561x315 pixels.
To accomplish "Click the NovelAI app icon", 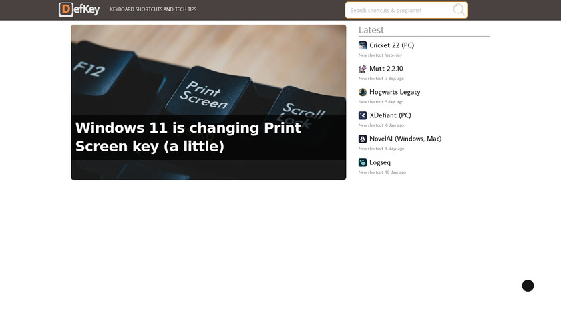I will (363, 139).
